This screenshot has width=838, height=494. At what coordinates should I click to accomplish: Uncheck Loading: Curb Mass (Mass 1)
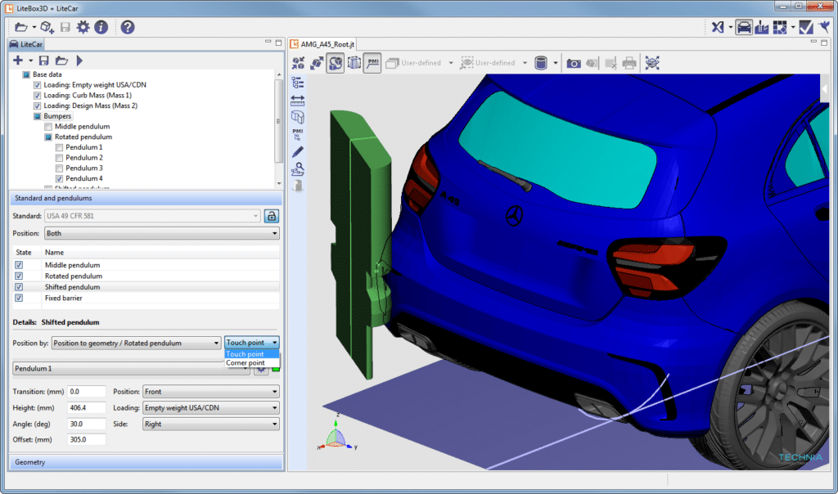tap(37, 96)
